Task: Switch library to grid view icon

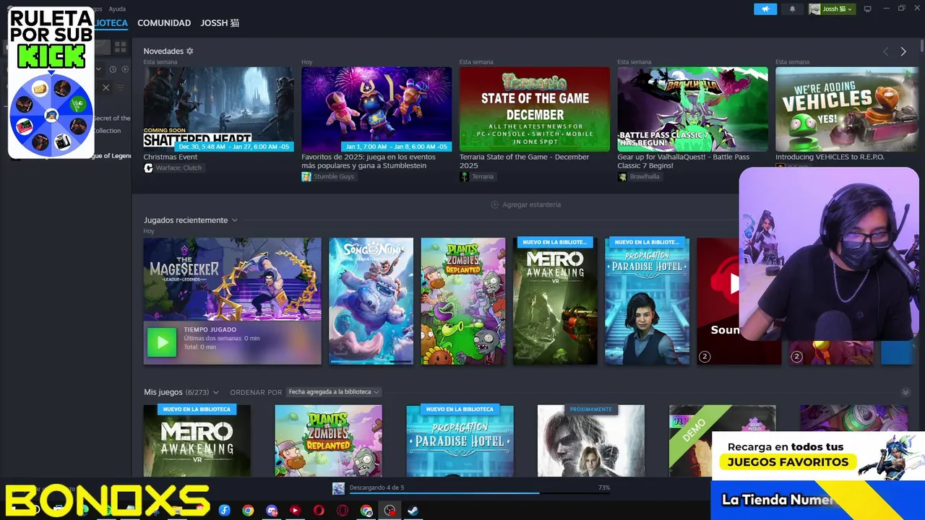Action: click(120, 47)
